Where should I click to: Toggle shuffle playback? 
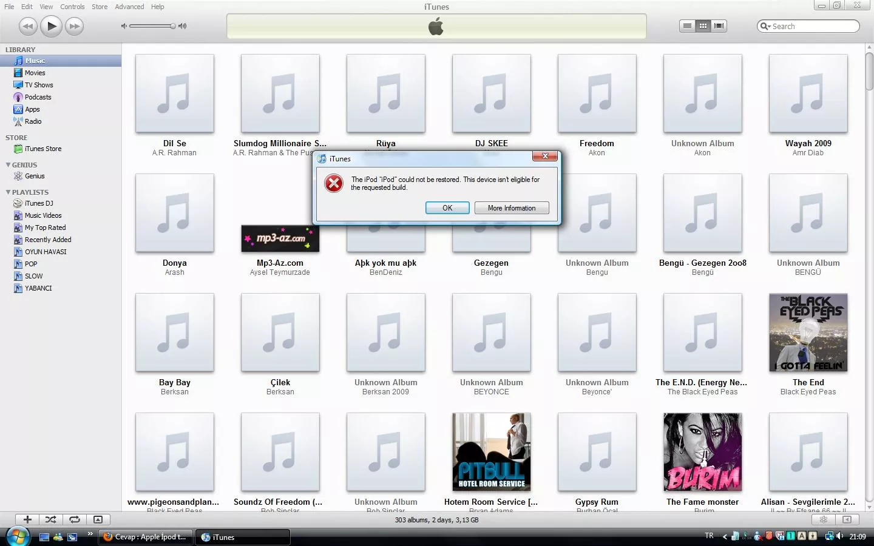pyautogui.click(x=51, y=519)
